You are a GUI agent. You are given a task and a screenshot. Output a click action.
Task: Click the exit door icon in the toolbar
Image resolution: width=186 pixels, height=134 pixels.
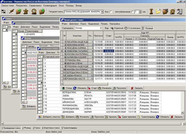click(x=179, y=11)
